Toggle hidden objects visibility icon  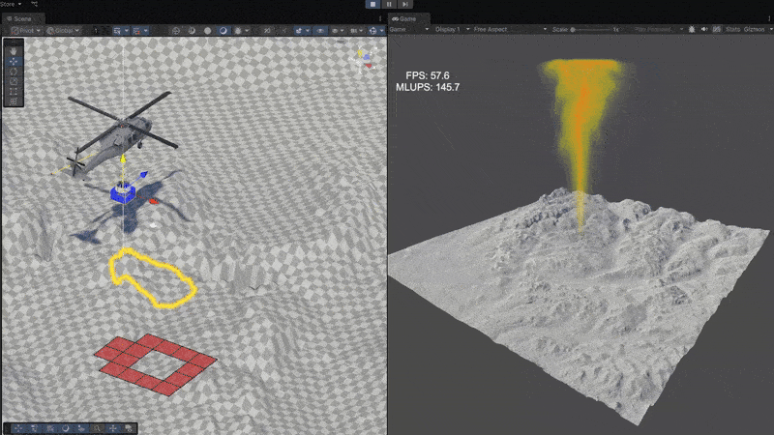267,31
